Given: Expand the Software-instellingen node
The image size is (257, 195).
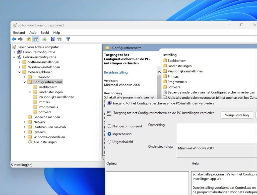Looking at the screenshot, I should pos(19,62).
